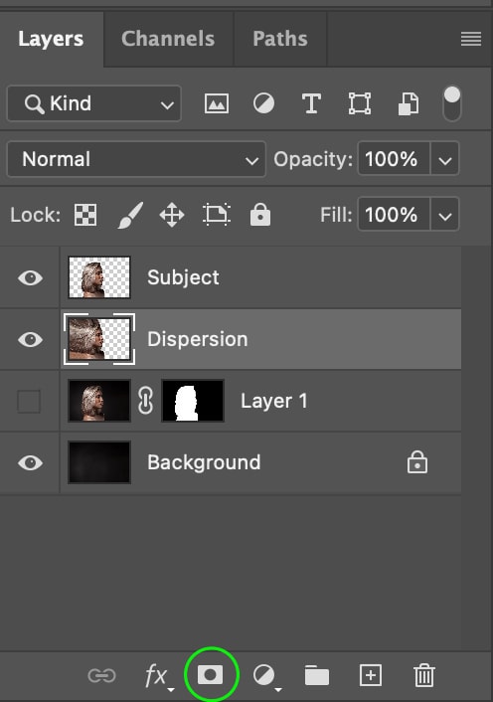Filter for pixel layers
The width and height of the screenshot is (493, 702).
[217, 103]
